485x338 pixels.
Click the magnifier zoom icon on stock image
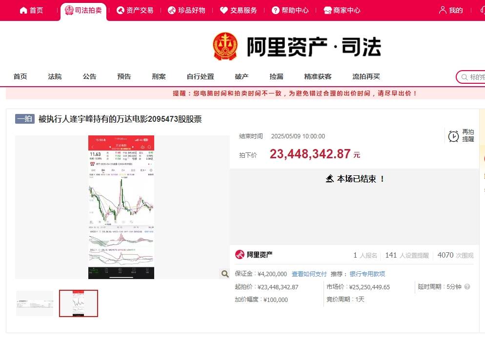point(225,274)
